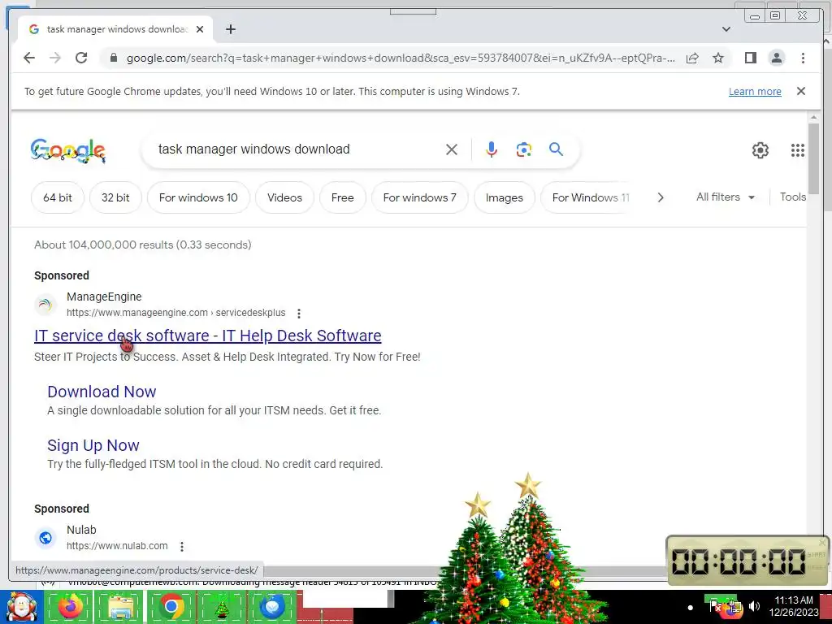Switch to Images results
This screenshot has height=624, width=832.
pos(504,197)
